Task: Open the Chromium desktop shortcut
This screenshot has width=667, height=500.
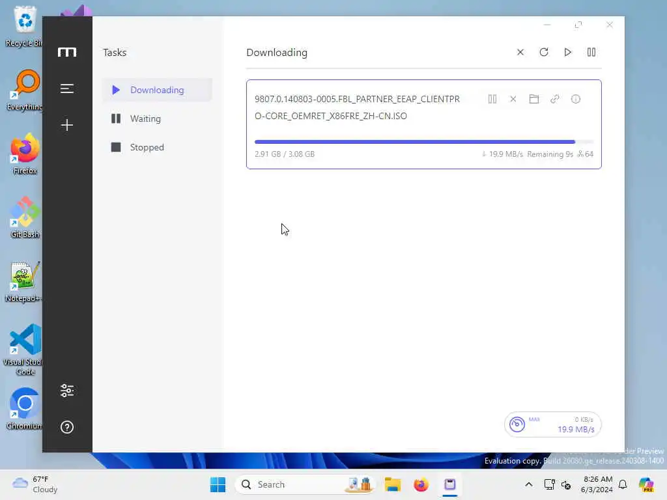Action: tap(25, 409)
